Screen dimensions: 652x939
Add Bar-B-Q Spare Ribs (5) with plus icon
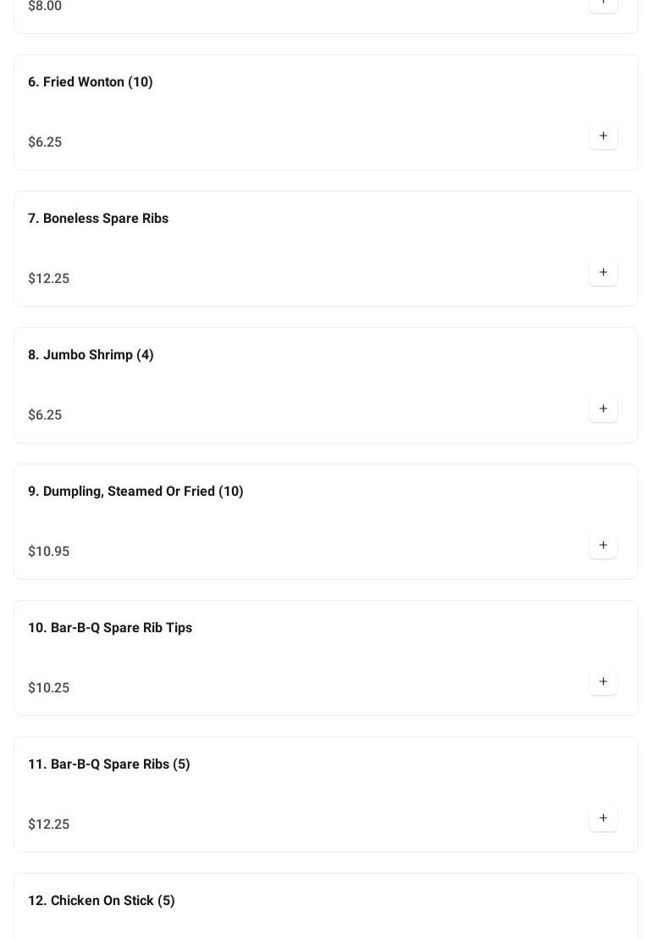pos(603,818)
